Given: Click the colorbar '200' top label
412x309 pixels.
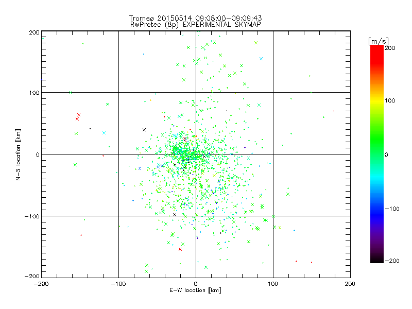Looking at the screenshot, I should pyautogui.click(x=390, y=48).
